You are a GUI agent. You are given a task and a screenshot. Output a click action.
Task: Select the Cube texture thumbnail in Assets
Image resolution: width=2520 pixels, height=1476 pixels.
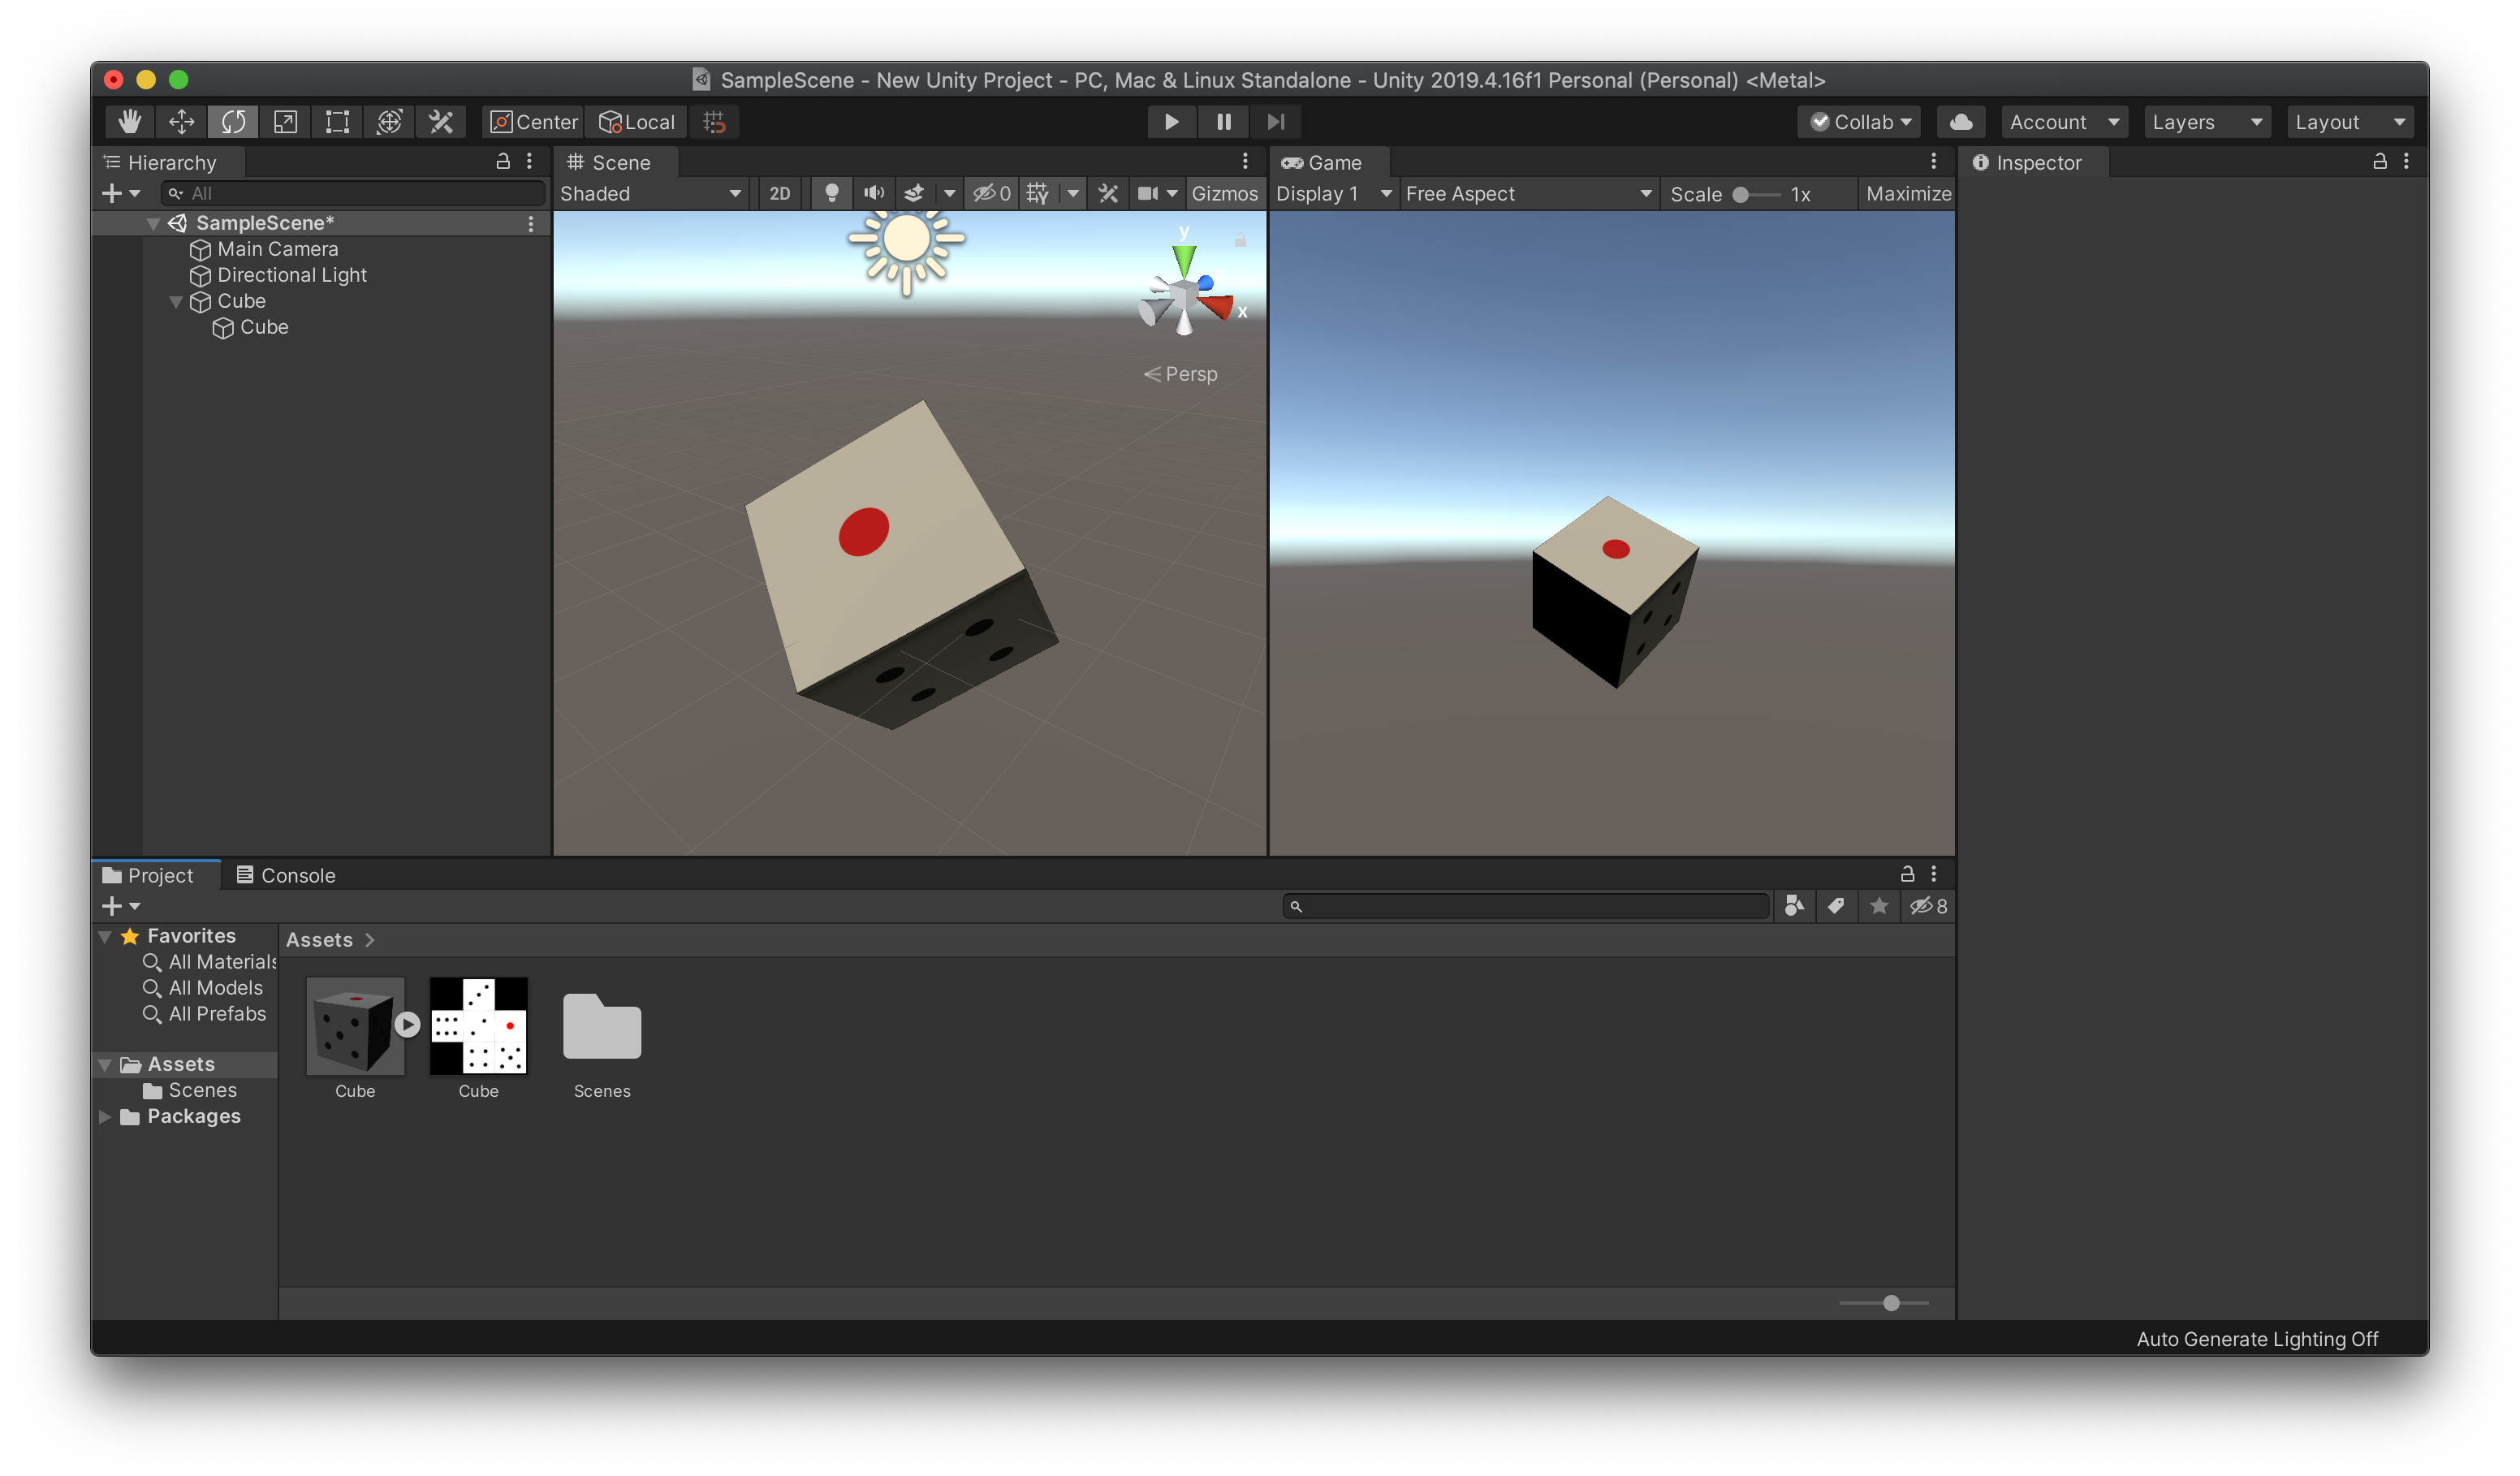pyautogui.click(x=478, y=1026)
